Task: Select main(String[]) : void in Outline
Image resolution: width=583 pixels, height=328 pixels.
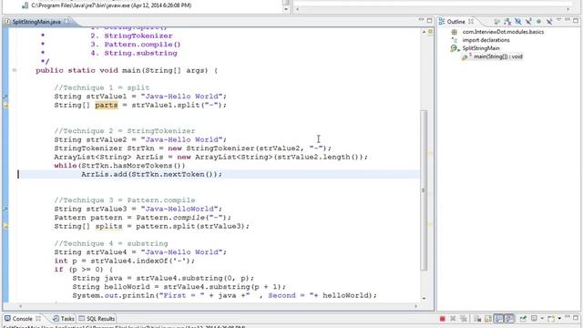Action: pos(498,56)
